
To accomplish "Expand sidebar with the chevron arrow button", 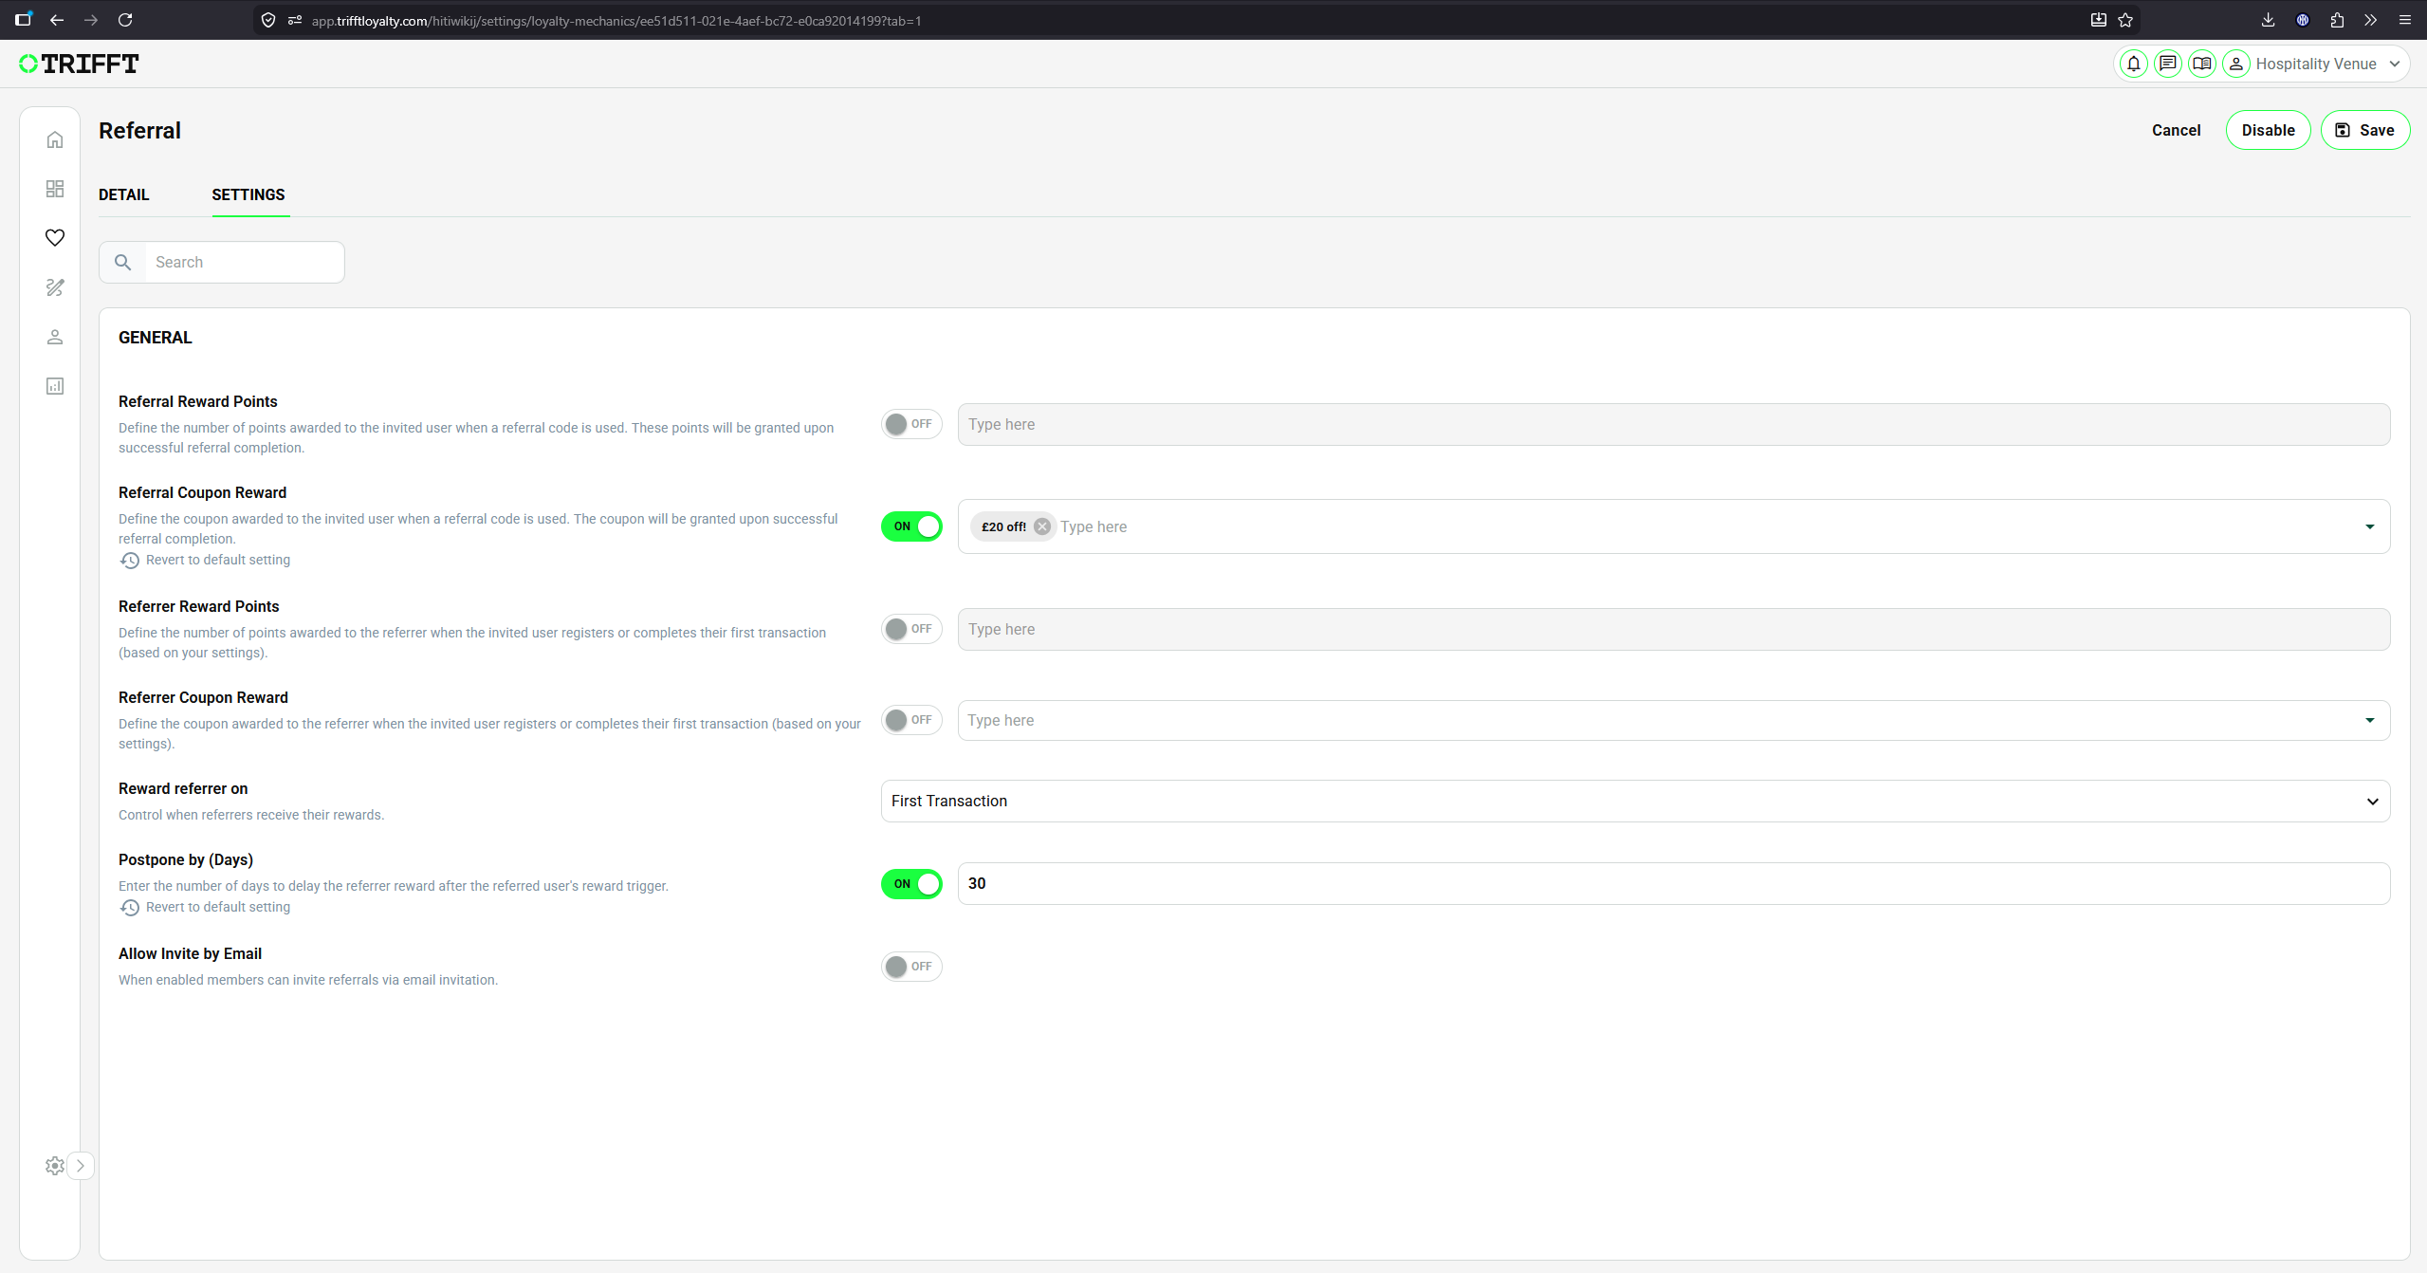I will click(x=81, y=1166).
